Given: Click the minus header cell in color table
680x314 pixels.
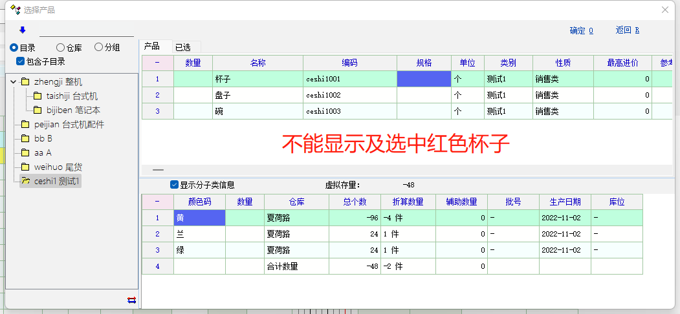Looking at the screenshot, I should click(x=157, y=202).
